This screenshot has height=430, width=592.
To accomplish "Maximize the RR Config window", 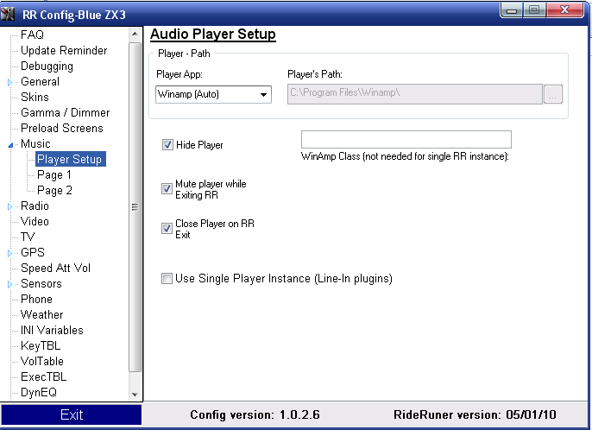I will click(534, 10).
